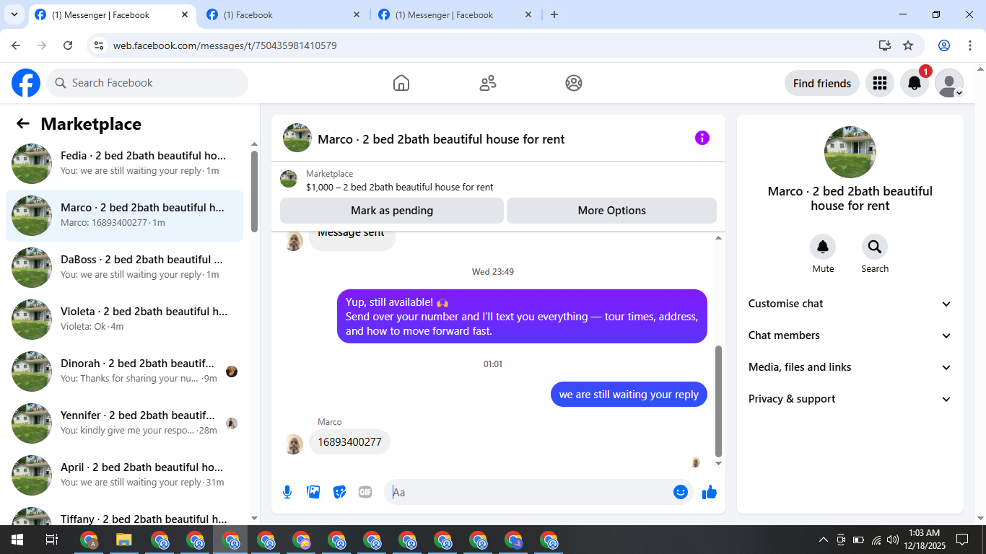Choose a sticker icon

(339, 492)
